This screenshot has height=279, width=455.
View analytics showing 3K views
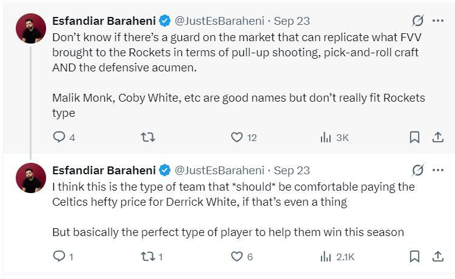click(x=326, y=137)
